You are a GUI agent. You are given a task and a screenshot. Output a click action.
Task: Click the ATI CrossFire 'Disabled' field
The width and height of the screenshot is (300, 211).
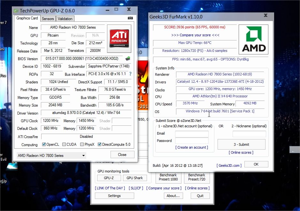(x=86, y=137)
